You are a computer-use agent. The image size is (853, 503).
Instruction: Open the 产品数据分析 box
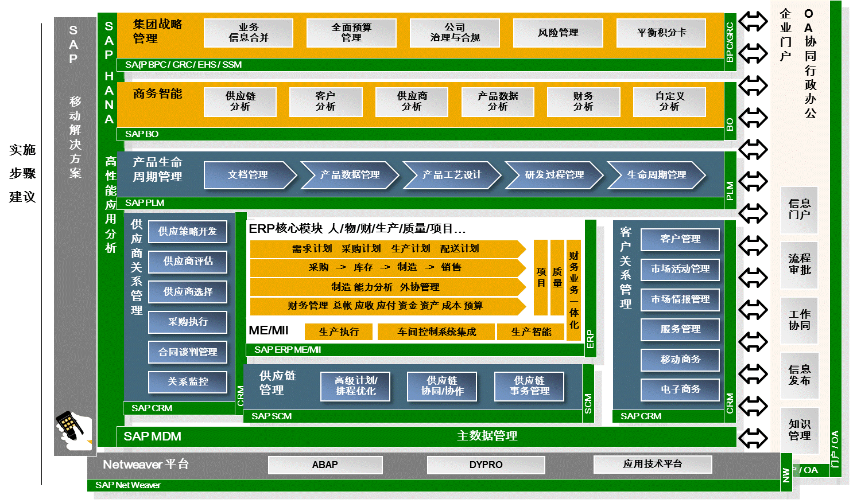(x=498, y=102)
